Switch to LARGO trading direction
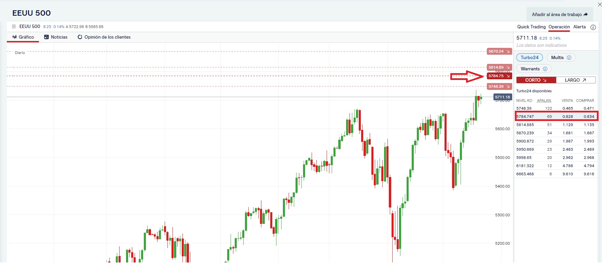This screenshot has height=270, width=602. click(576, 80)
